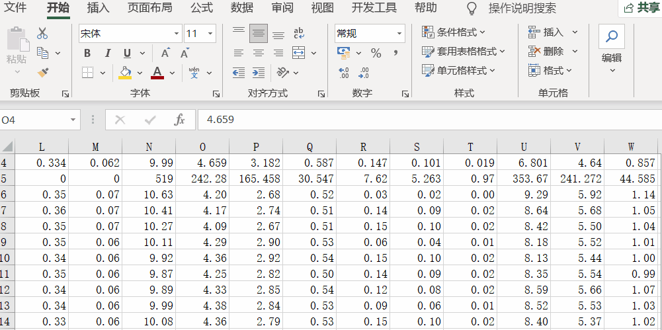The height and width of the screenshot is (330, 662).
Task: Toggle Bold formatting
Action: (87, 53)
